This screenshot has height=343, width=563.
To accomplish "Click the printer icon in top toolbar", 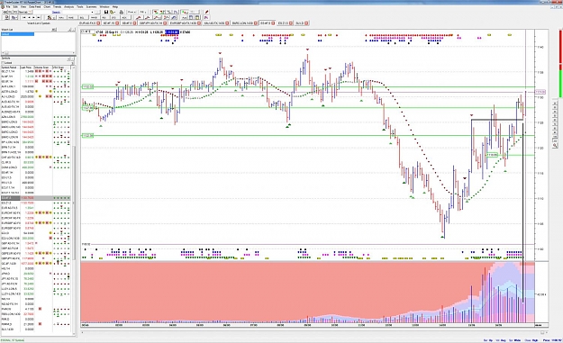I will (122, 12).
